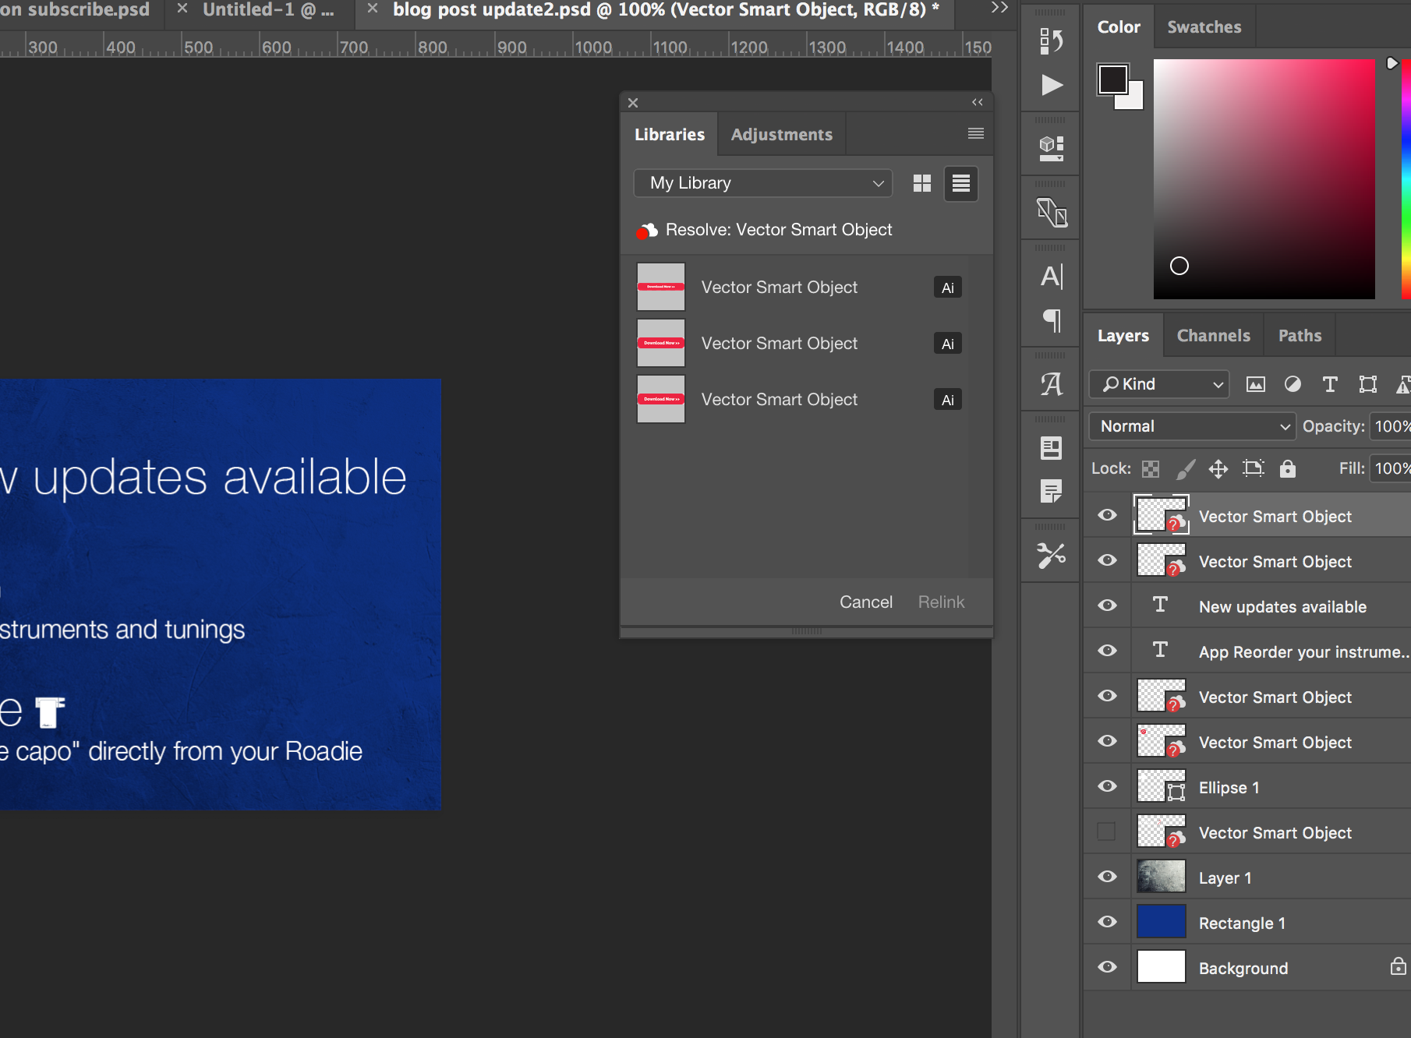Filter layers by adjustment layers icon
1411x1038 pixels.
point(1293,384)
